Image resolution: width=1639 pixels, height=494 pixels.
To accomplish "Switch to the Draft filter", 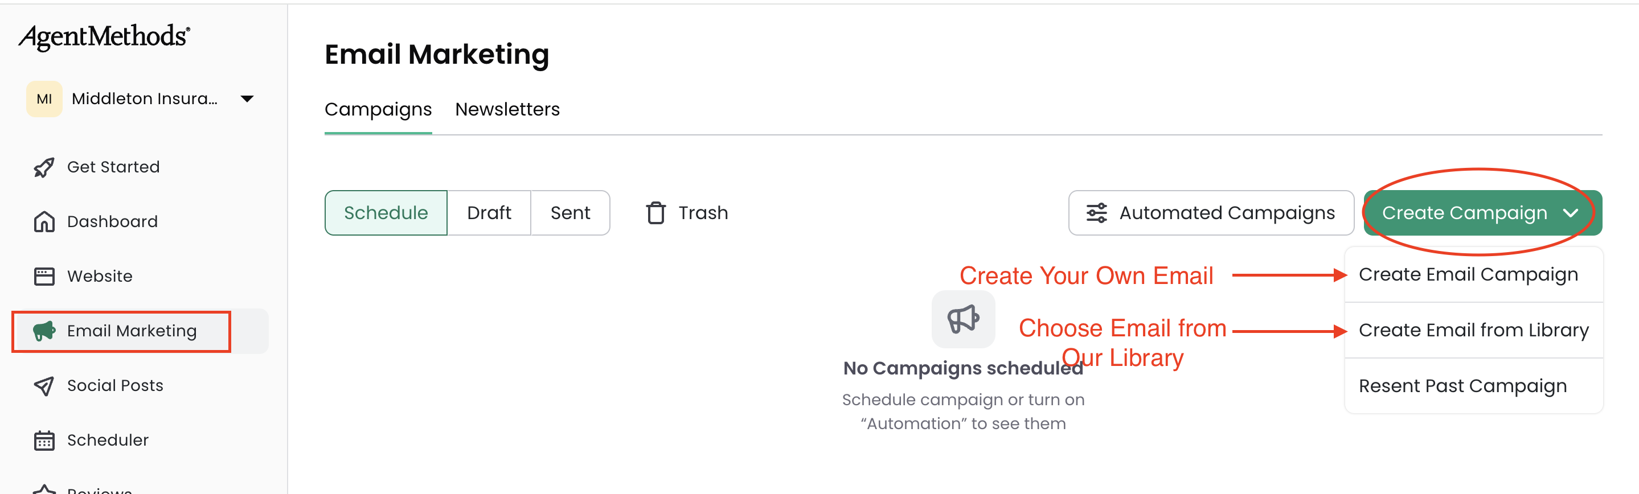I will click(x=489, y=213).
